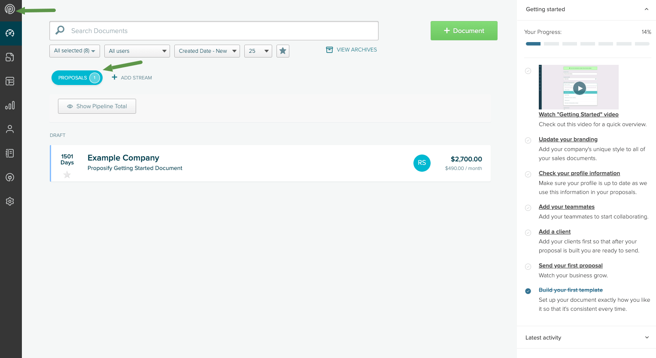Click the Add Stream text
The height and width of the screenshot is (358, 656).
pos(137,78)
